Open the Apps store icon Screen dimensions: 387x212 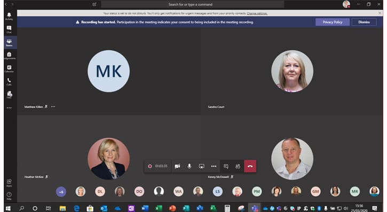tap(9, 183)
